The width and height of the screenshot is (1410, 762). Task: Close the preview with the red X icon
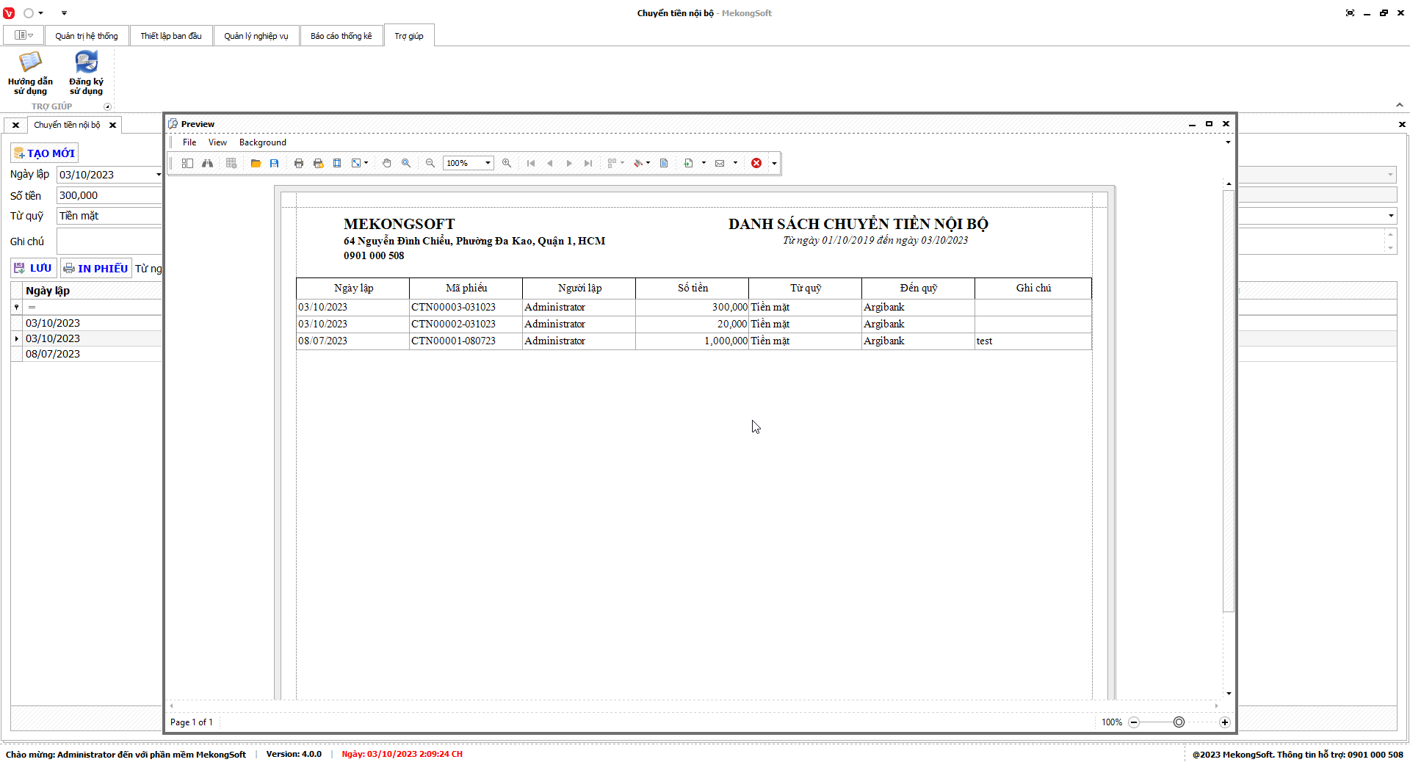click(x=756, y=163)
